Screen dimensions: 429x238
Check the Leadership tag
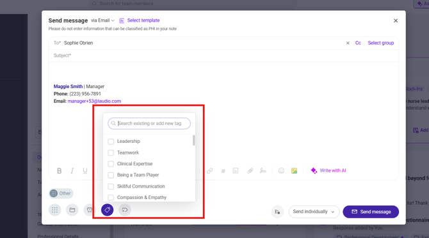pos(111,142)
